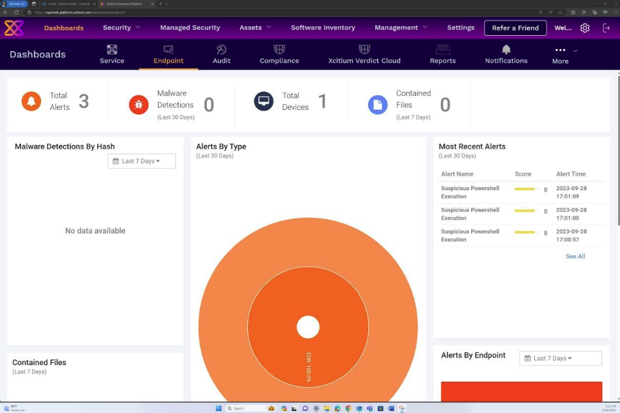Screen dimensions: 620x413
Task: Open the Audit dashboard icon
Action: tap(221, 49)
